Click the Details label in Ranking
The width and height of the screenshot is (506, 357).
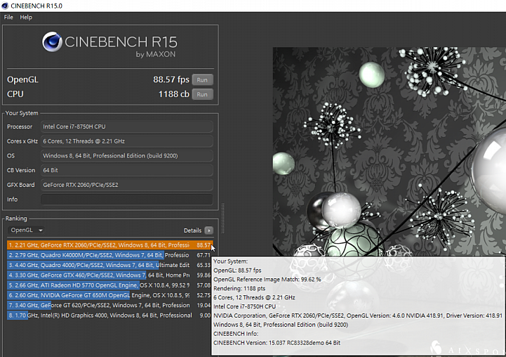(192, 231)
